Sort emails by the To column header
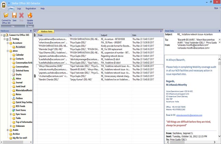 point(85,35)
